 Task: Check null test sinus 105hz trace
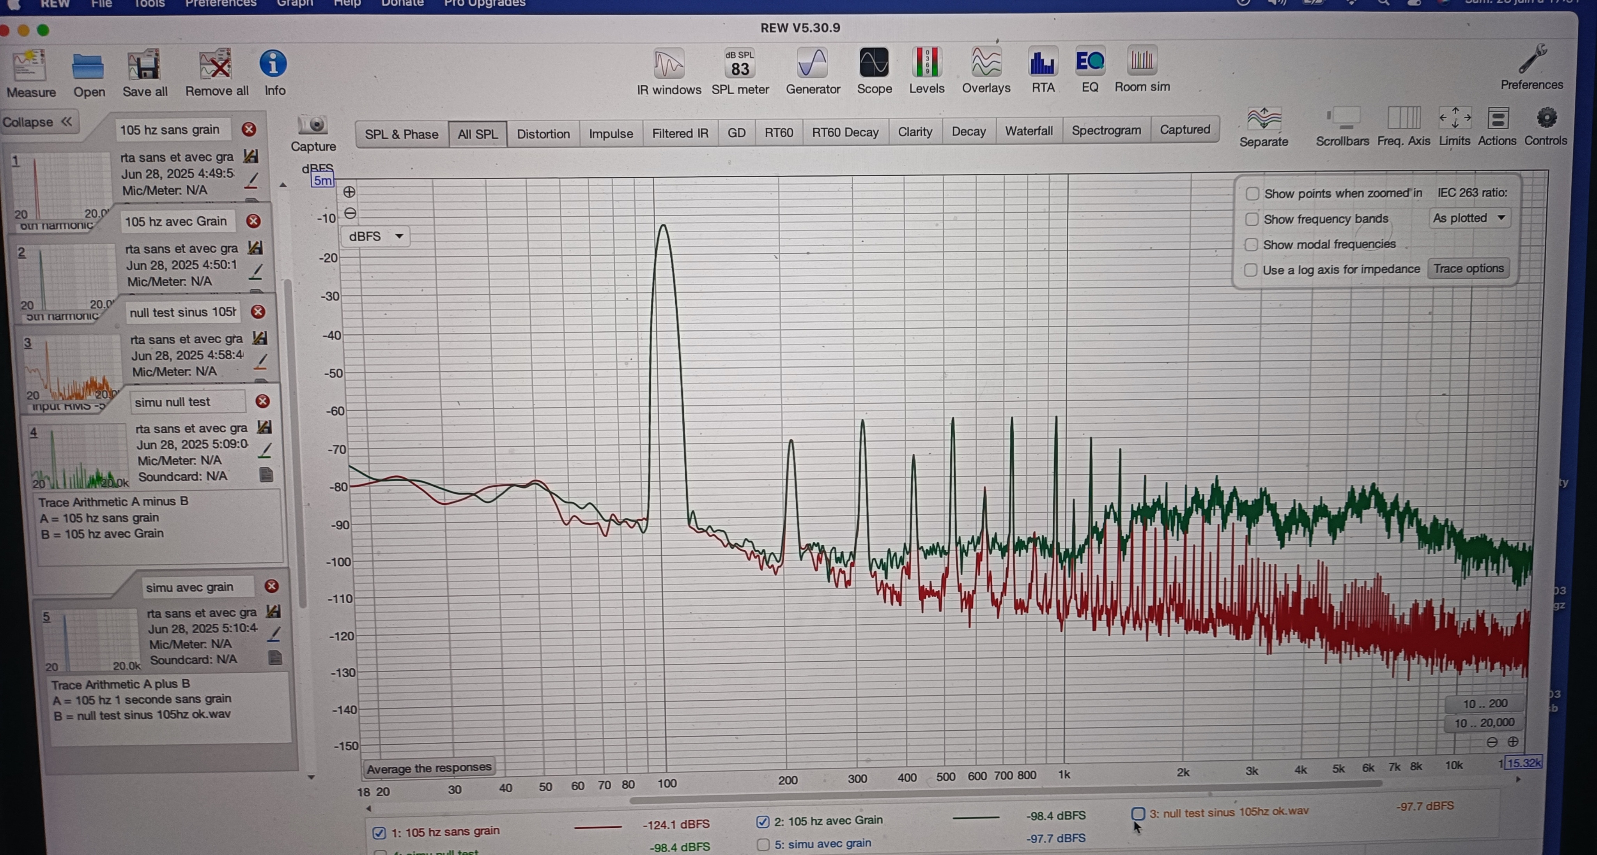click(1138, 813)
